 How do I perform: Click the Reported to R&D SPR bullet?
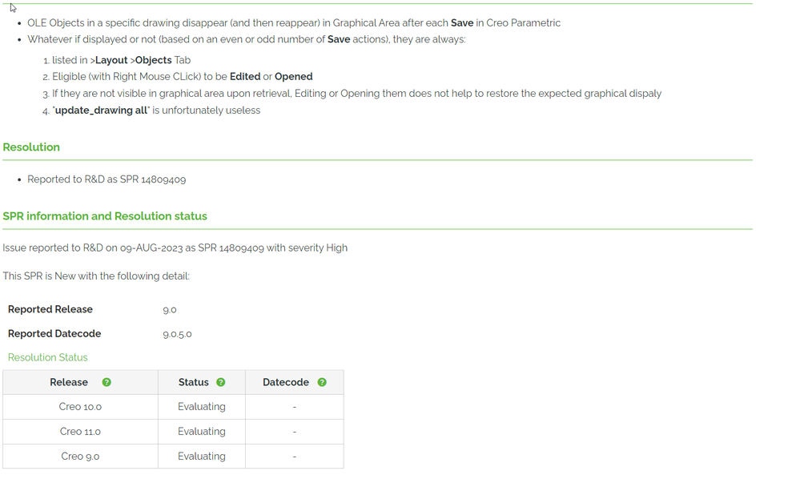107,179
